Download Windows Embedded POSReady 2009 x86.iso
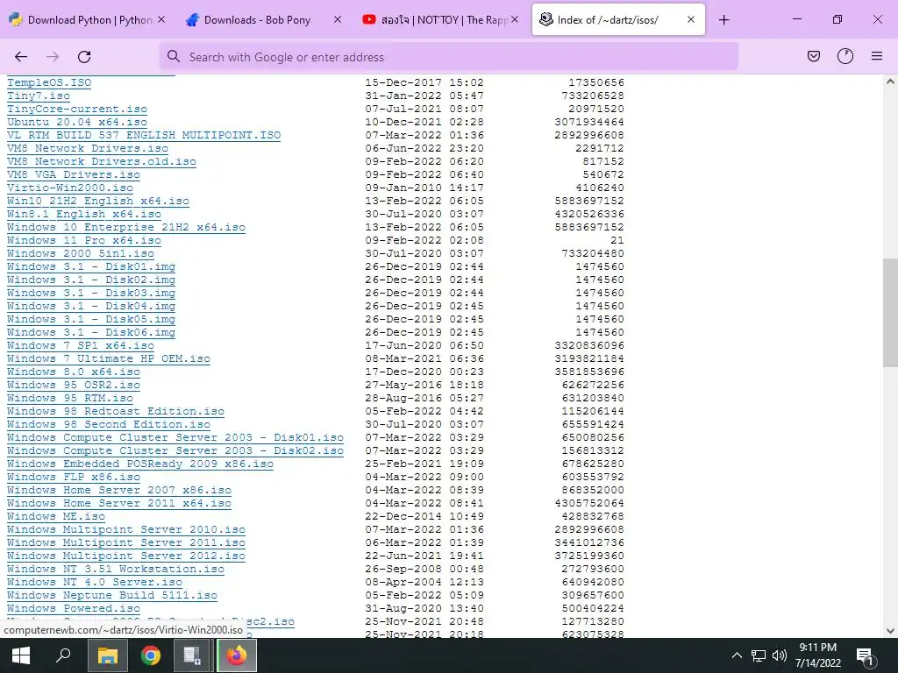Viewport: 898px width, 673px height. click(140, 464)
